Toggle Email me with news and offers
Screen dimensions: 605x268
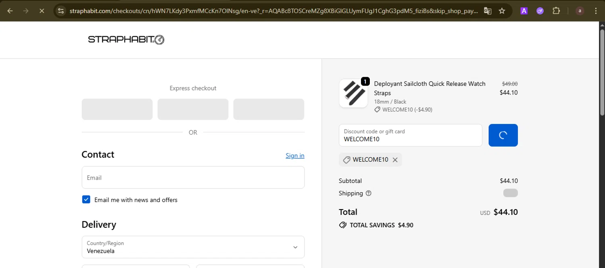click(86, 199)
